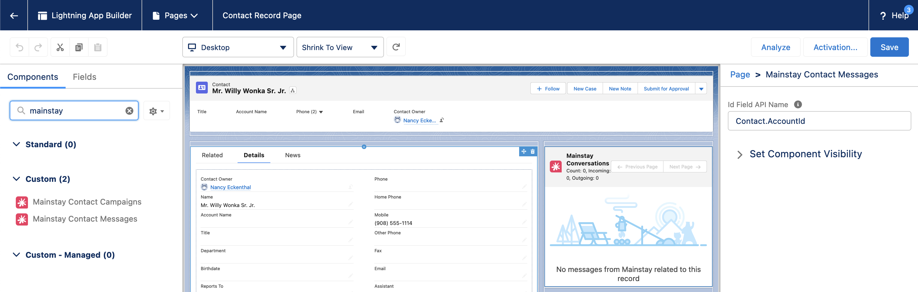This screenshot has height=292, width=918.
Task: Click the hierarchy icon beside Willy Wonka
Action: (x=293, y=90)
